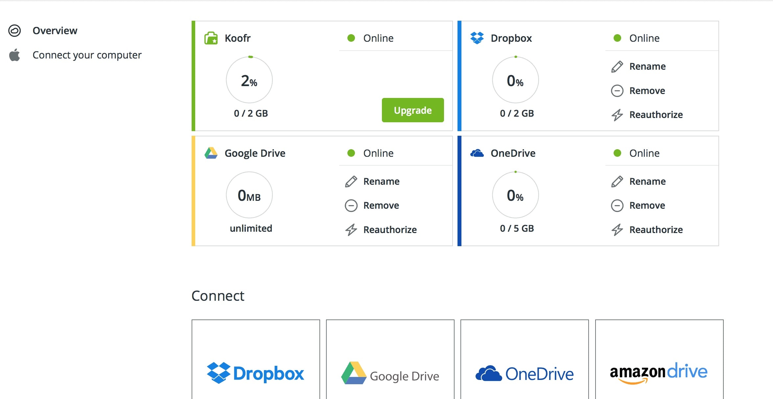Click the Google Drive 0MB usage circle
Screen dimensions: 773x399
click(x=249, y=195)
